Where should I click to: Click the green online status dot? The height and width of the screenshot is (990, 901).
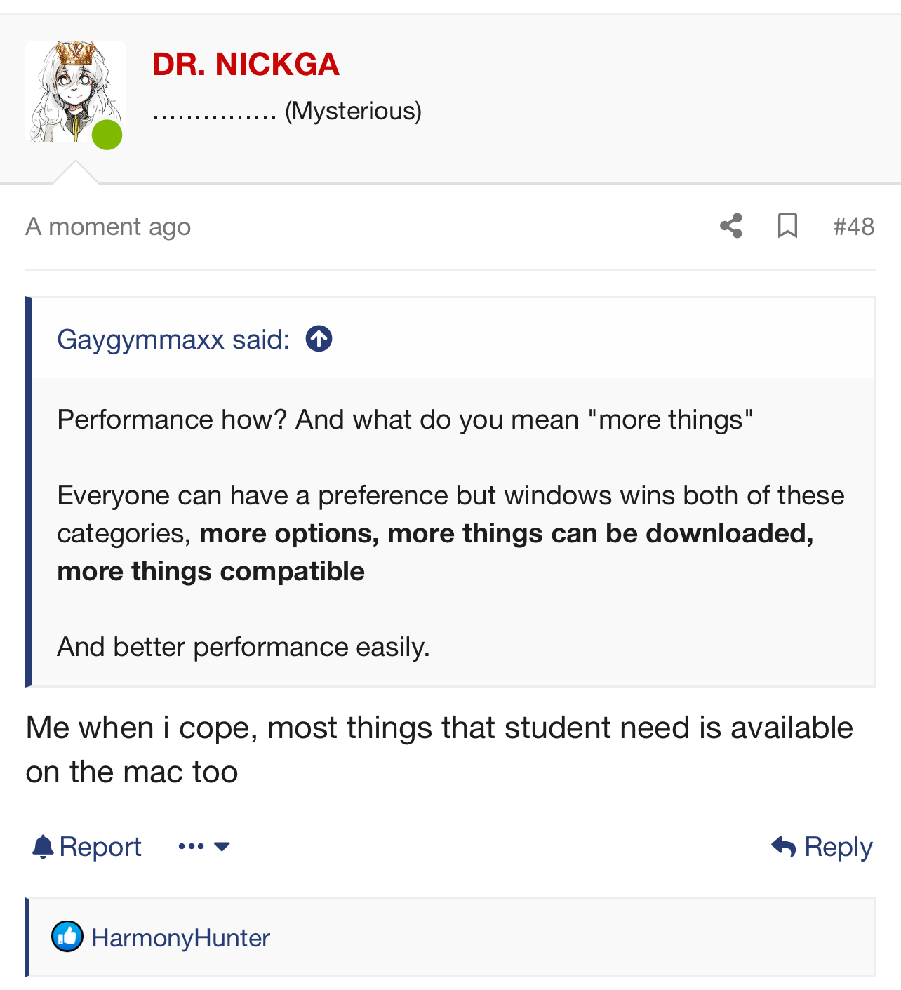point(107,135)
